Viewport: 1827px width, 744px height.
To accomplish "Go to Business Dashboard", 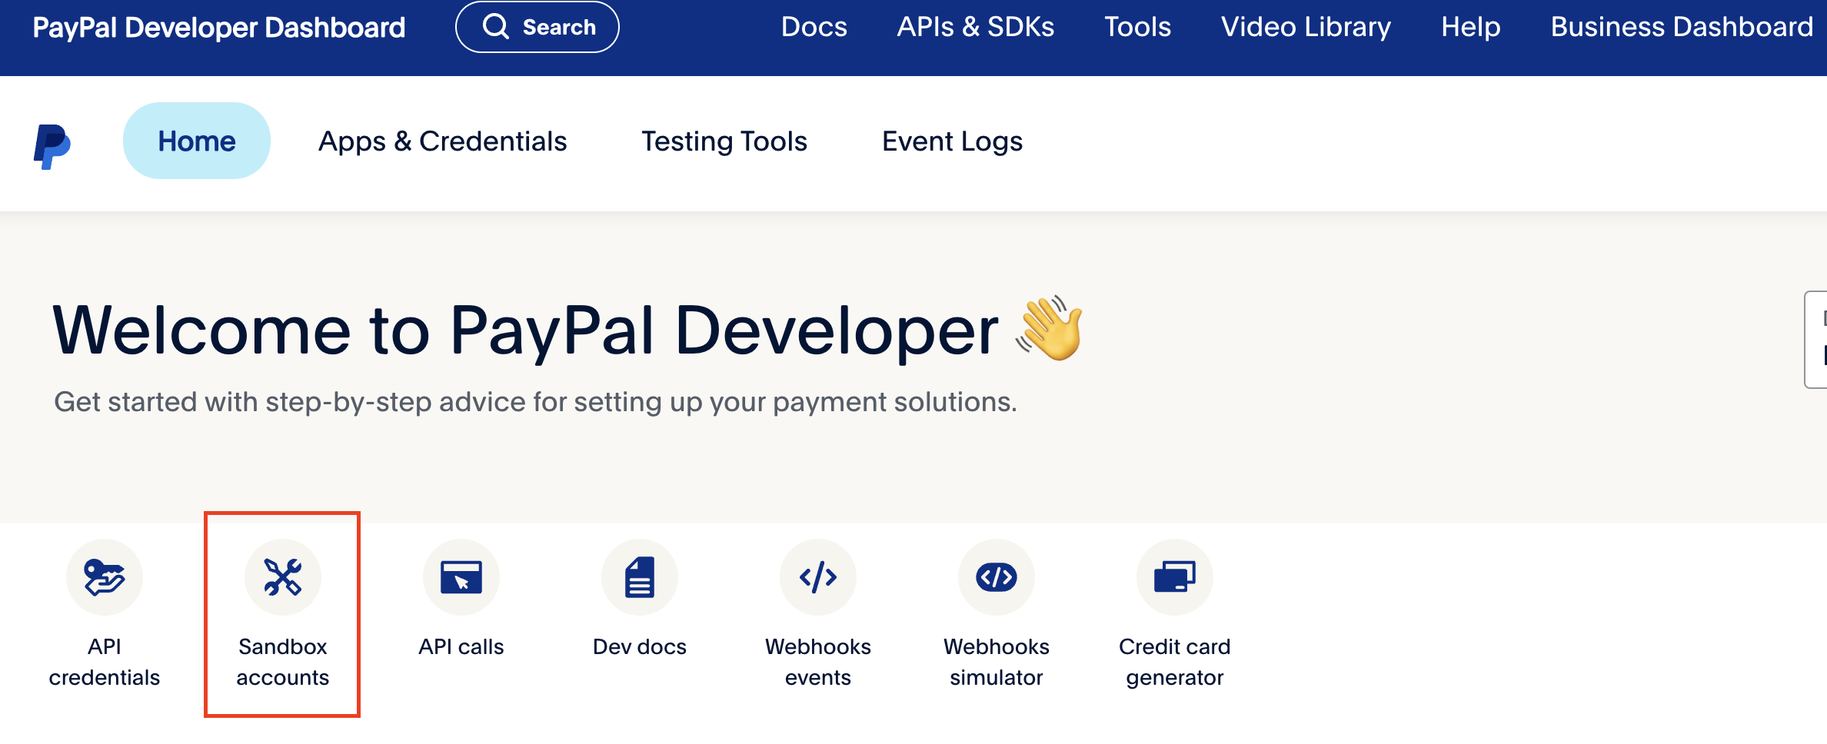I will coord(1682,27).
